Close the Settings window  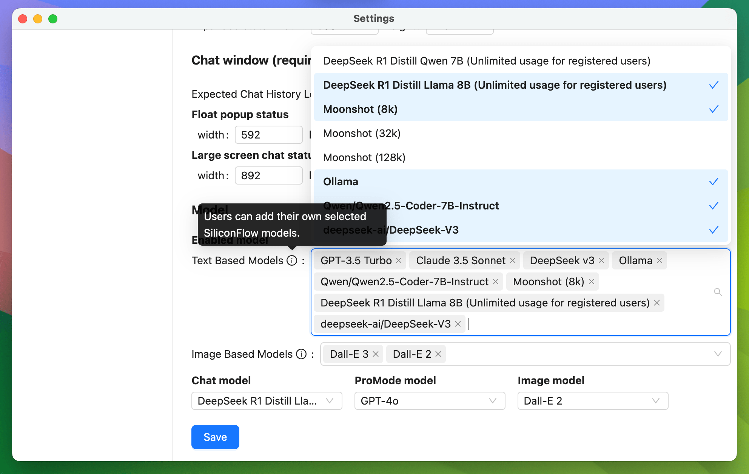(23, 19)
